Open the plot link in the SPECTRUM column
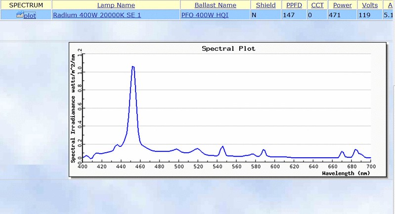The height and width of the screenshot is (214, 395). (29, 15)
